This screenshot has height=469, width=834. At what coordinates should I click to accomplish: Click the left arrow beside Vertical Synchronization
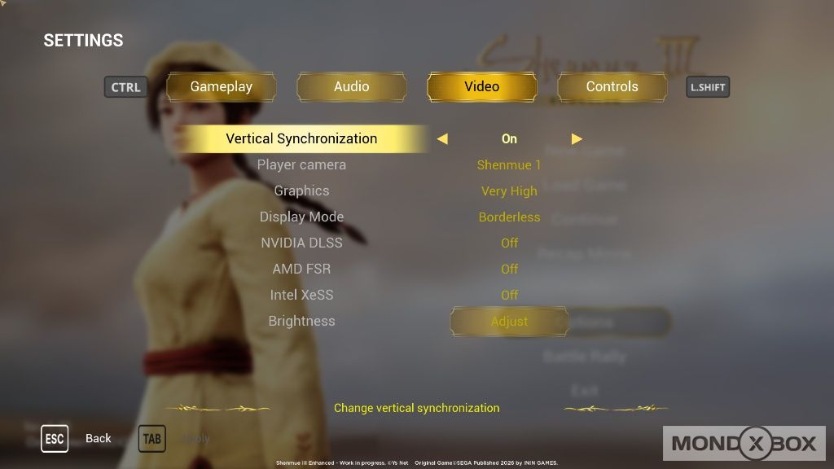[x=442, y=139]
